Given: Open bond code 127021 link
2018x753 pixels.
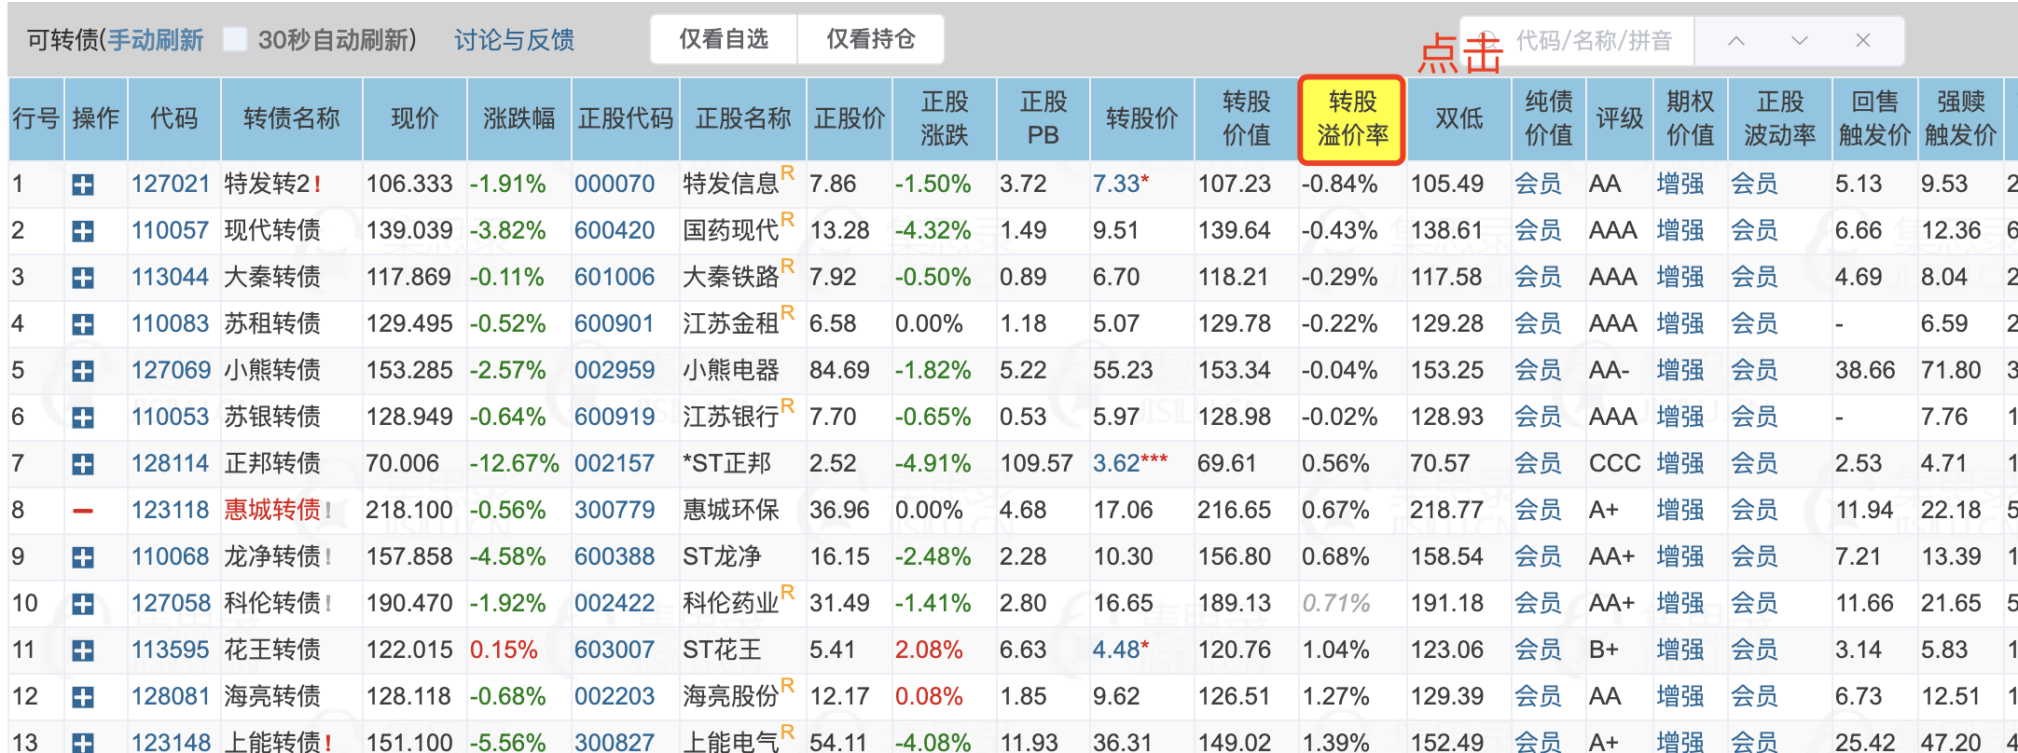Looking at the screenshot, I should click(x=171, y=184).
